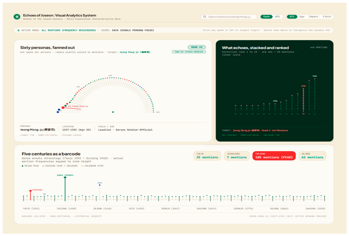Viewport: 349px width, 236px height.
Task: Click the SEJONG (1418) axis label
Action: click(103, 208)
